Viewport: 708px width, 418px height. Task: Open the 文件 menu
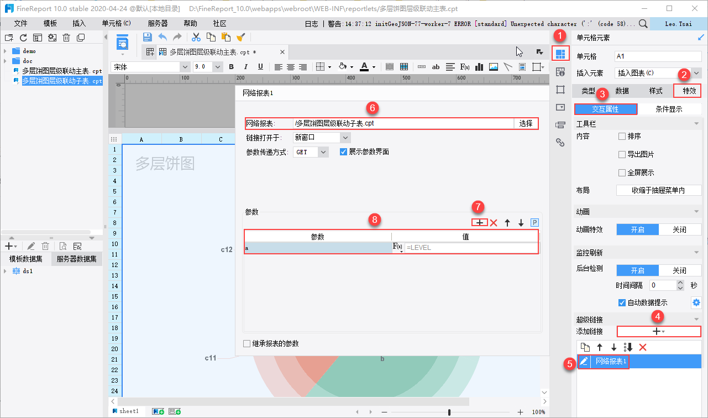21,24
